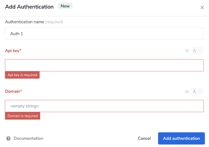Click the green New badge
This screenshot has height=147, width=209.
(65, 6)
